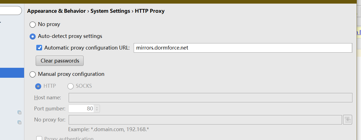Enable the Proxy authentication checkbox
The height and width of the screenshot is (140, 361).
pos(39,138)
